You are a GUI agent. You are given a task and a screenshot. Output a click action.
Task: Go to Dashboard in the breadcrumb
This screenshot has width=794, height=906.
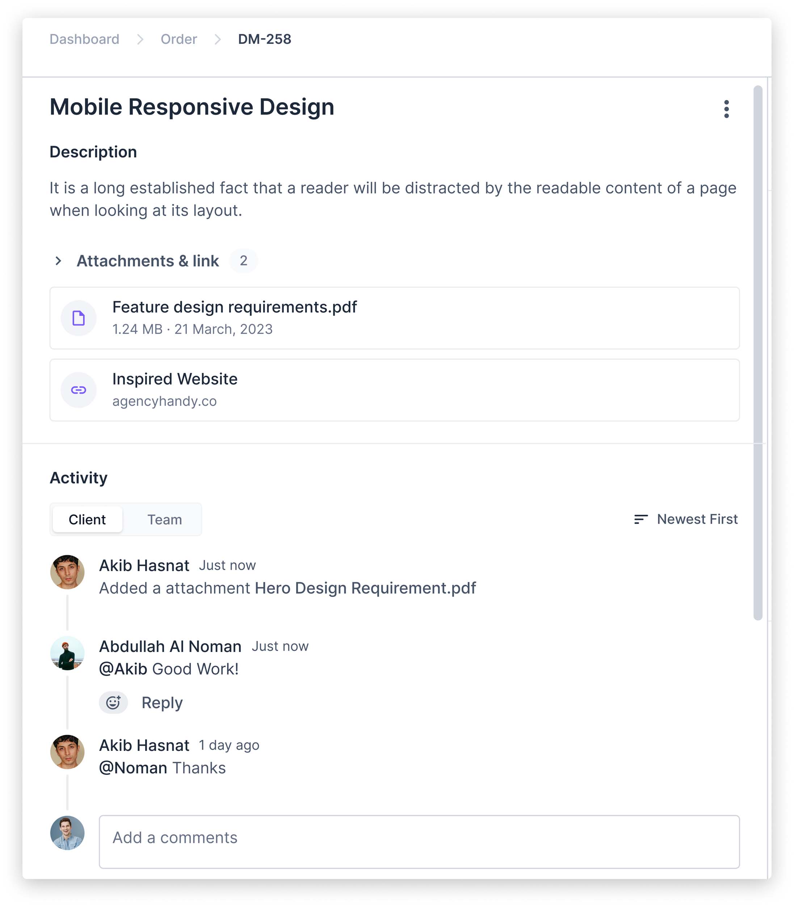click(x=85, y=39)
